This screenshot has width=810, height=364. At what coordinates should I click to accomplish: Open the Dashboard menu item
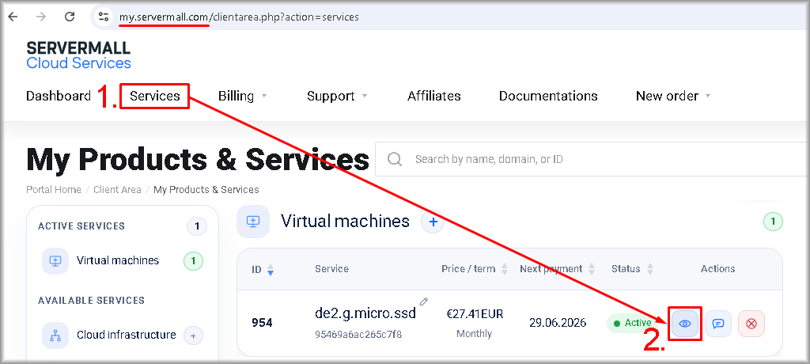59,97
